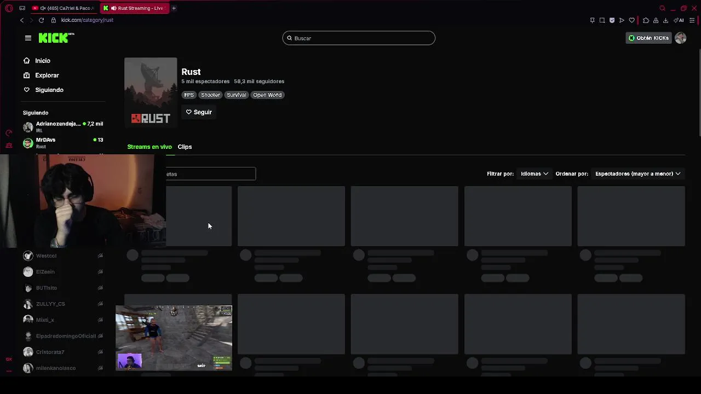Open ElZeein channel in sidebar
Image resolution: width=701 pixels, height=394 pixels.
[x=63, y=271]
